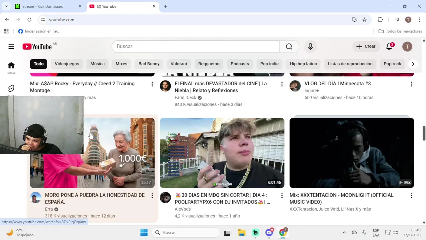Open the notifications bell

point(389,46)
